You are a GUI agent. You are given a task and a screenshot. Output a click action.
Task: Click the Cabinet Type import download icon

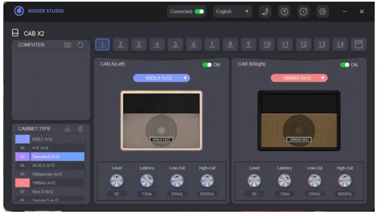click(x=68, y=129)
